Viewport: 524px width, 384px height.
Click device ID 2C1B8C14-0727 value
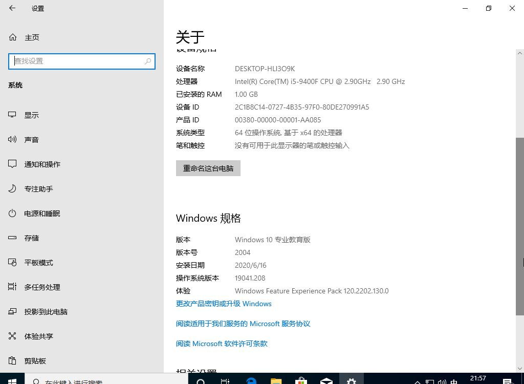302,107
